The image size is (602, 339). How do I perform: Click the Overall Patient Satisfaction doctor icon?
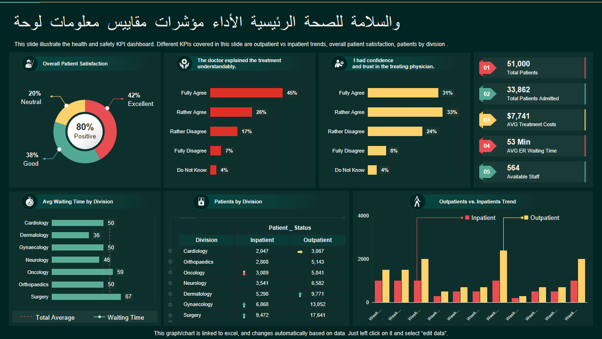click(x=30, y=64)
